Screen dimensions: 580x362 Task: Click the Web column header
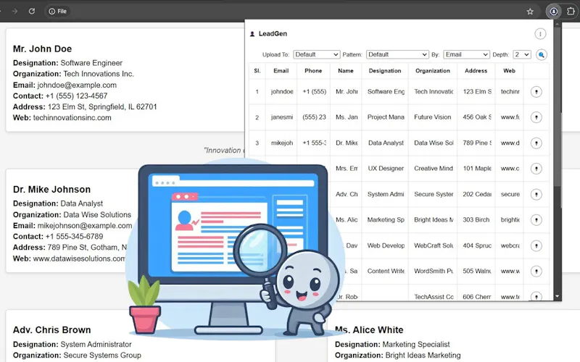click(509, 70)
